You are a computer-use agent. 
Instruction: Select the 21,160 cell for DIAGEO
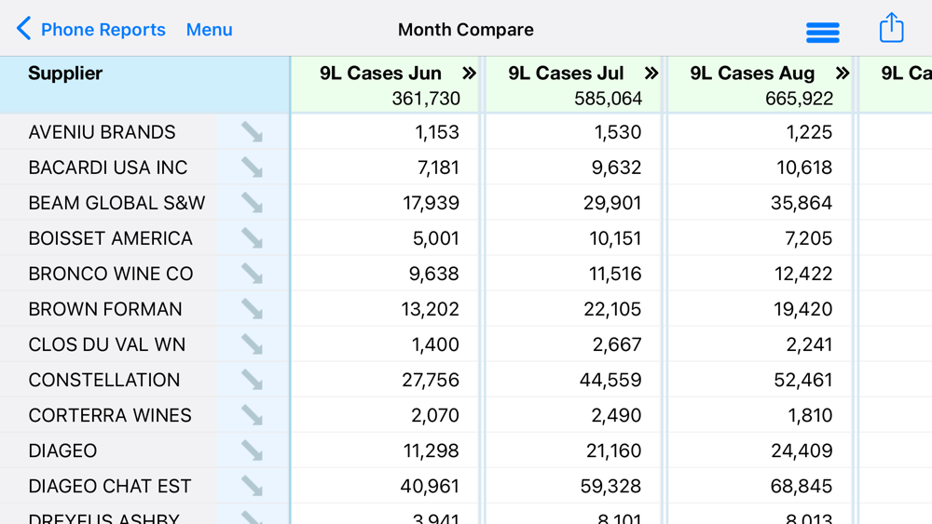click(x=613, y=450)
